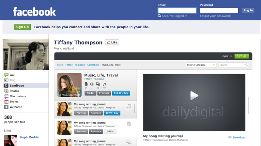Click the green Facebook Sign Up button

click(22, 27)
